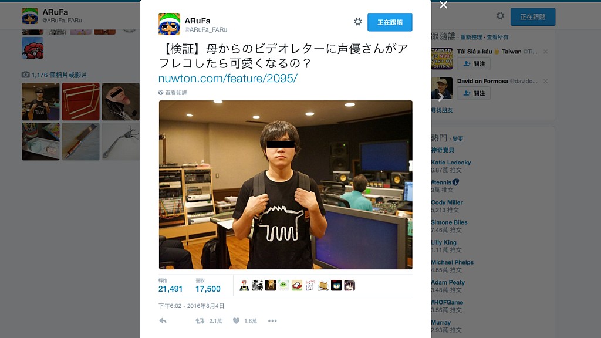
Task: Dismiss the Tâi Siáu-káu suggestion X
Action: point(545,52)
